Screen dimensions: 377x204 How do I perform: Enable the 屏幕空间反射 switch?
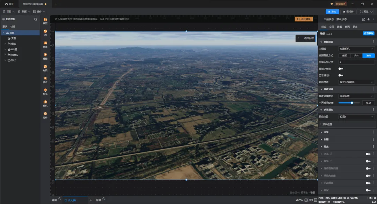368,168
